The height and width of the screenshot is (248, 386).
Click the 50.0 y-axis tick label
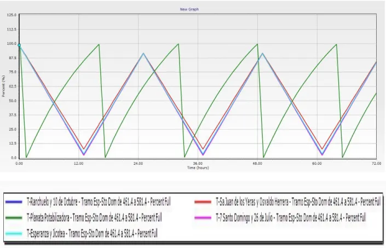12,101
